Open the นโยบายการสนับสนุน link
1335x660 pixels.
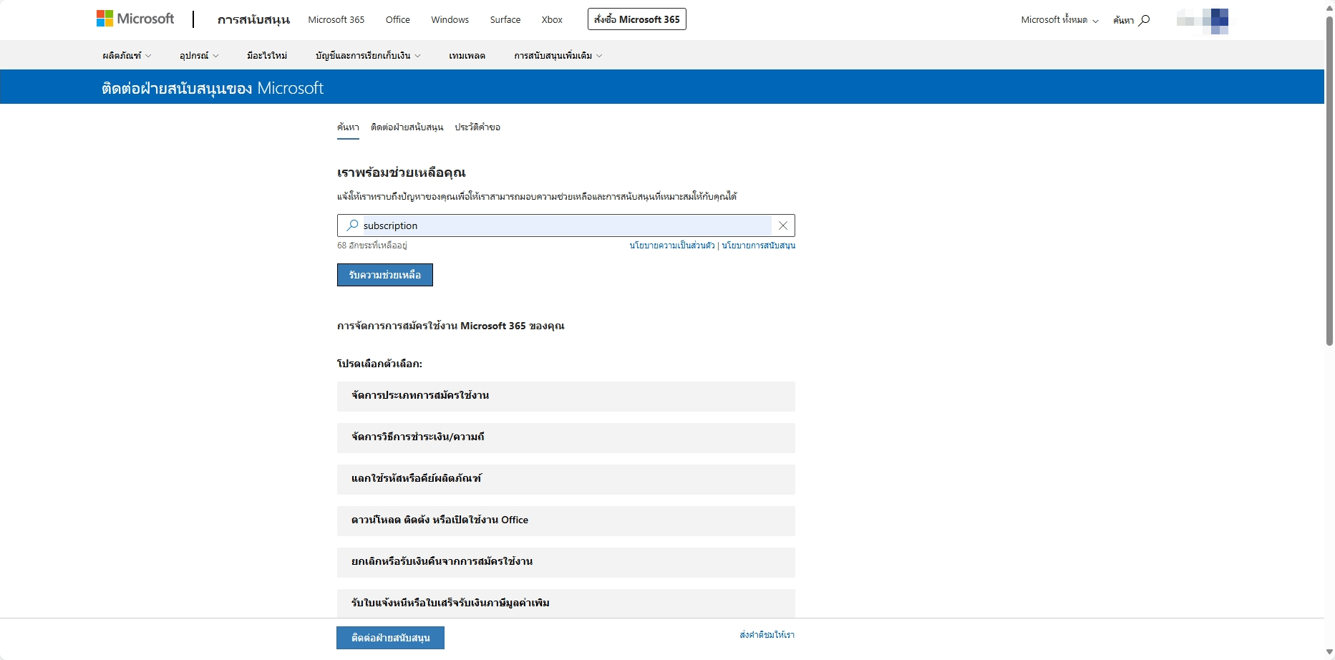point(759,246)
